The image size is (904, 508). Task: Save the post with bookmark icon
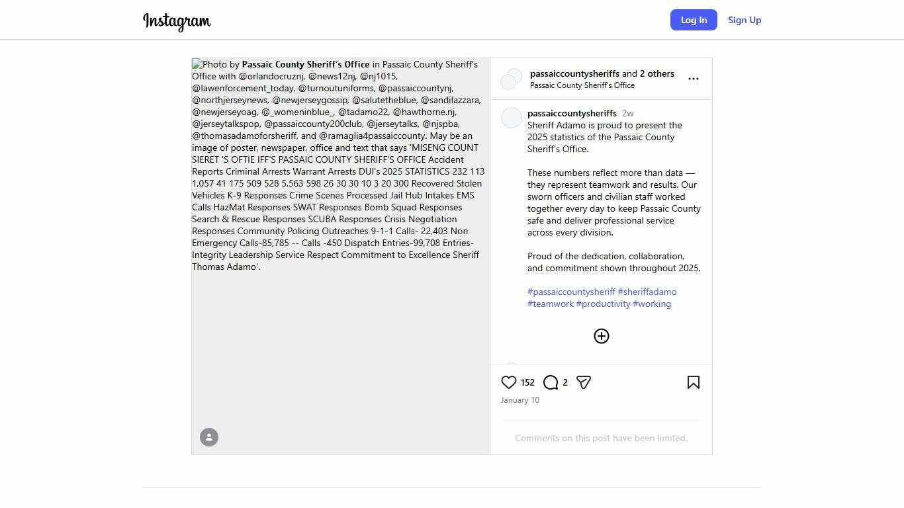pos(693,382)
